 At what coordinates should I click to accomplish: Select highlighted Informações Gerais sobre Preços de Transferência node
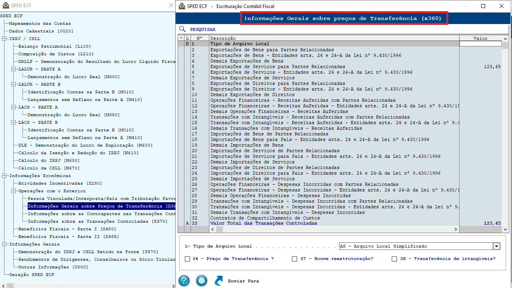[x=101, y=206]
